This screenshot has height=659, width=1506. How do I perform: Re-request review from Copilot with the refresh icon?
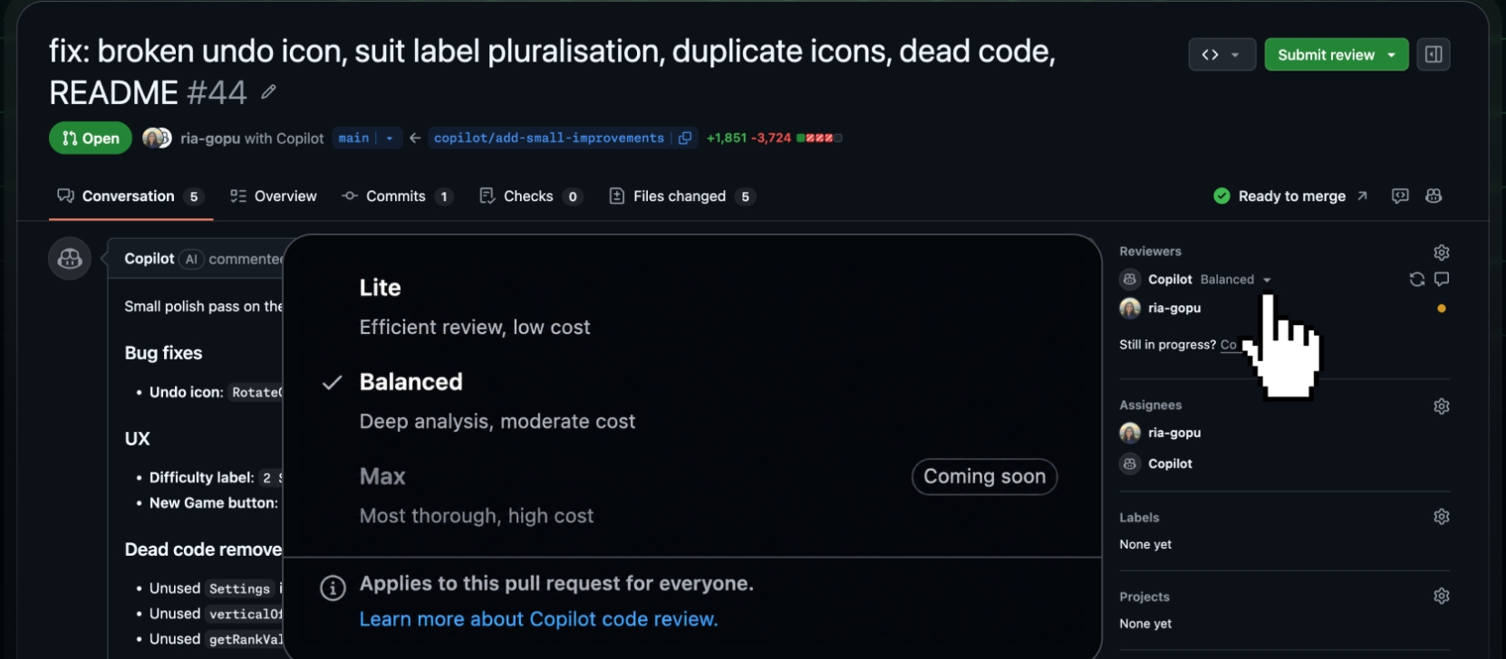click(1416, 279)
